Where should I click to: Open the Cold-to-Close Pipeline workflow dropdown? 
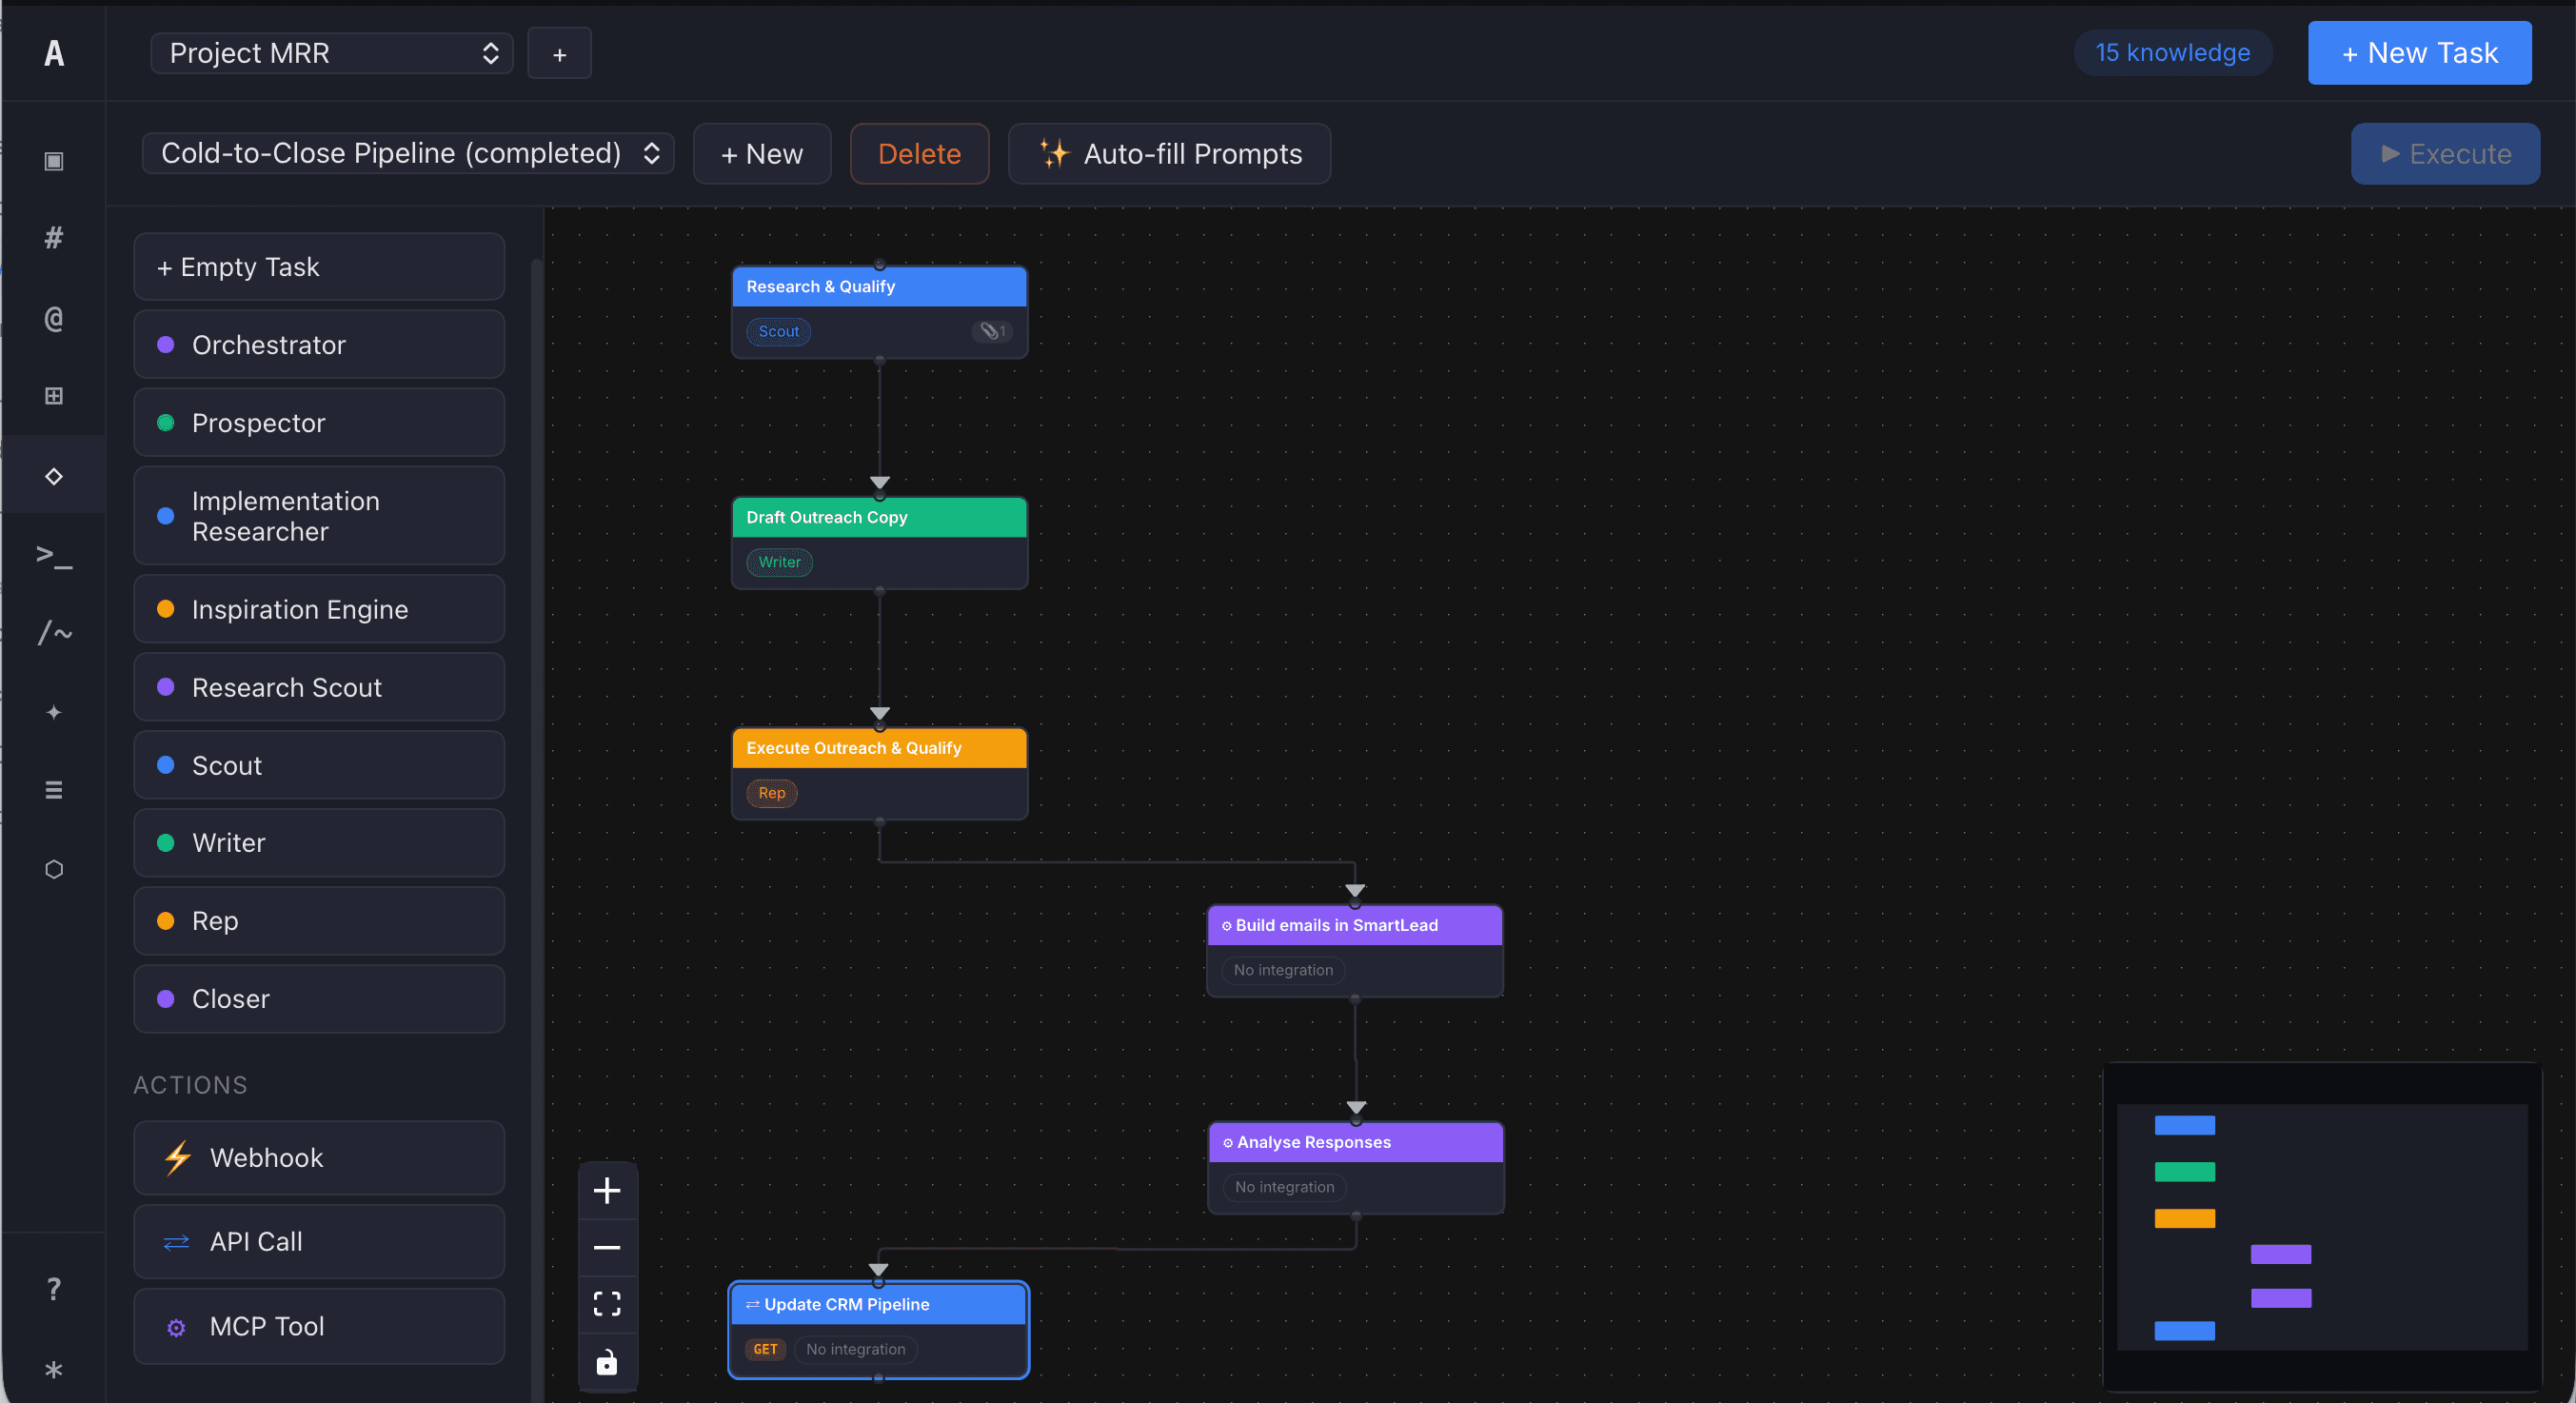(408, 153)
